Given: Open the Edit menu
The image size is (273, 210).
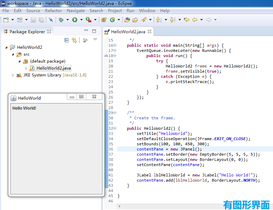Looking at the screenshot, I should [18, 11].
